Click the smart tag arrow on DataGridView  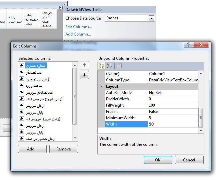[60, 8]
